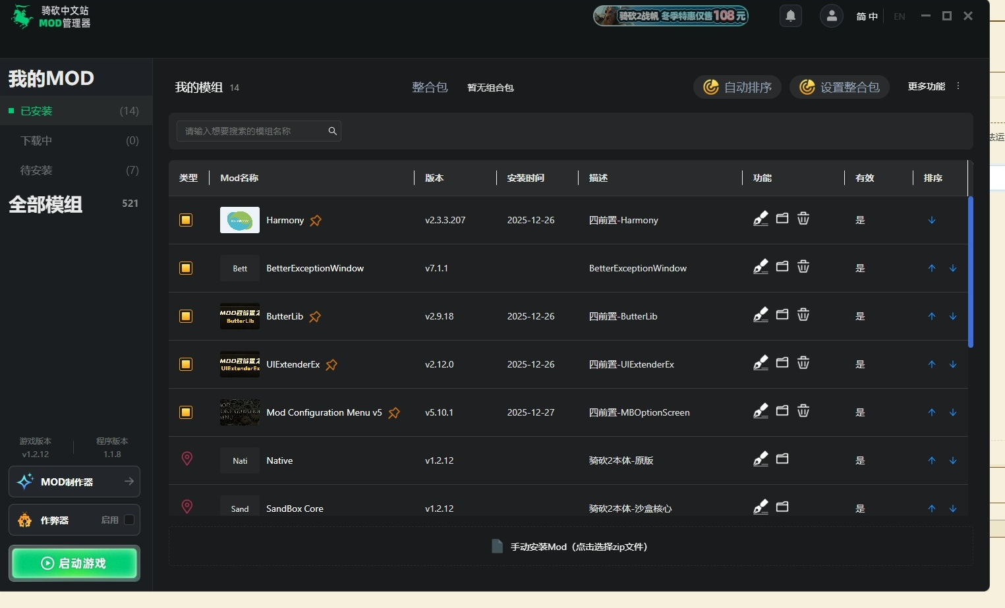Uncheck the Harmony mod checkbox
The height and width of the screenshot is (608, 1005).
pos(186,220)
